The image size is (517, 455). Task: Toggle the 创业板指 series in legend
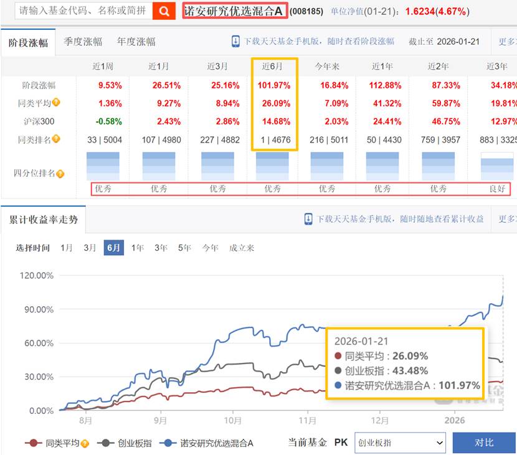tap(125, 443)
